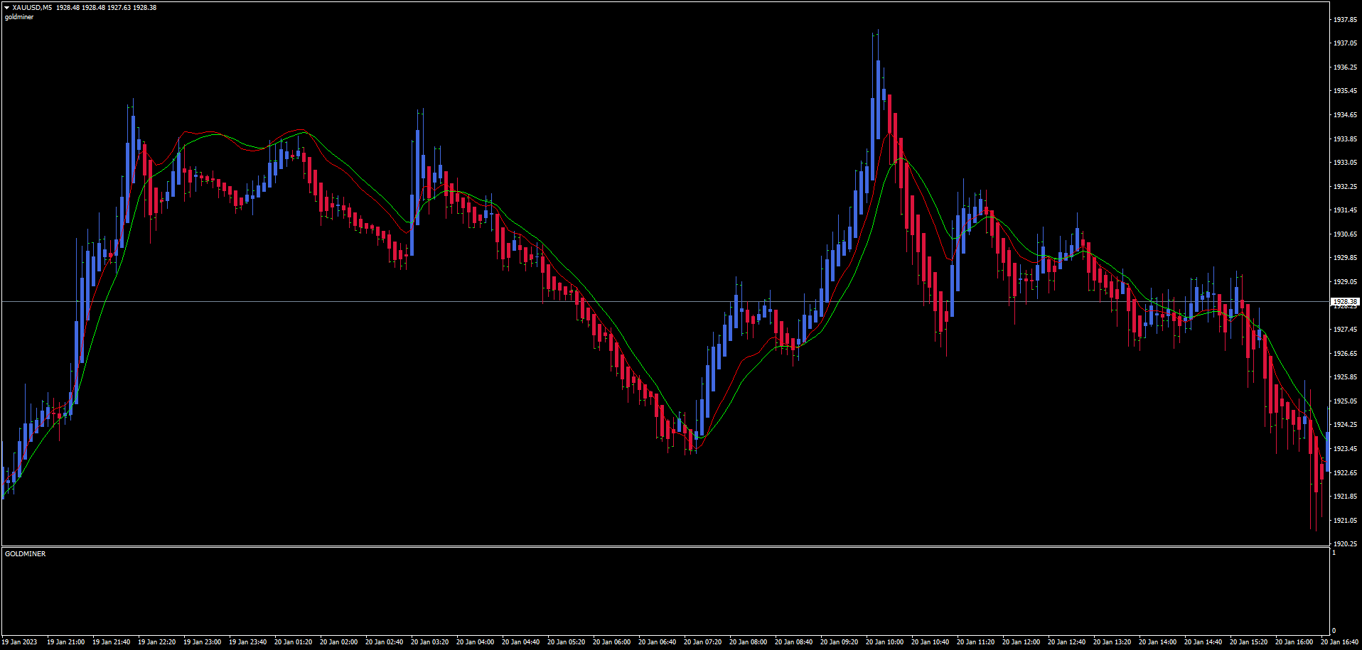
Task: Click the 20 Jan 08:00 time label
Action: [748, 642]
